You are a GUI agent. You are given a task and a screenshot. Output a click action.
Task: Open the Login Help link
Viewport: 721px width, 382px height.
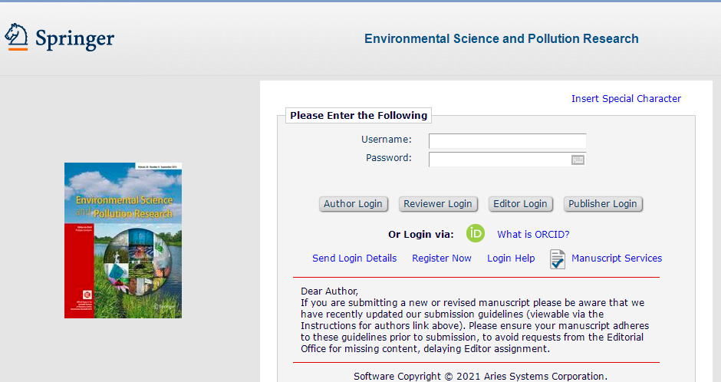pos(511,259)
